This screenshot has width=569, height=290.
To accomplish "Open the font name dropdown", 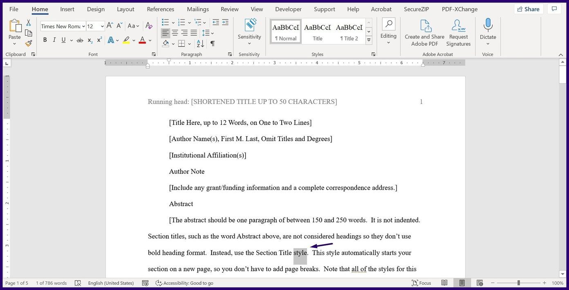I will (83, 26).
